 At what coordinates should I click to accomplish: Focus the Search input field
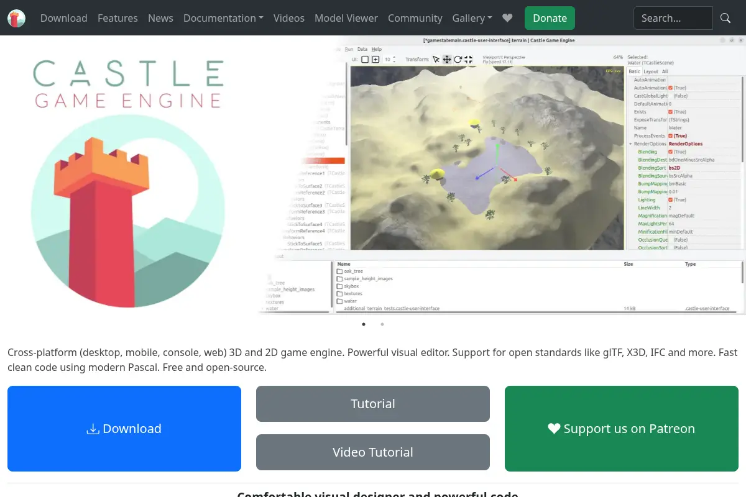(673, 18)
